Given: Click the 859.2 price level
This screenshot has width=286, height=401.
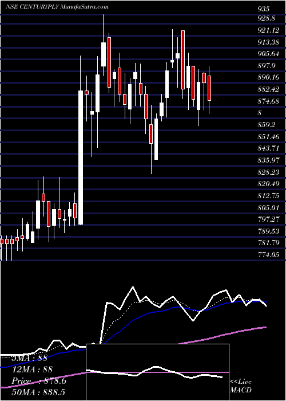Looking at the screenshot, I should point(267,125).
